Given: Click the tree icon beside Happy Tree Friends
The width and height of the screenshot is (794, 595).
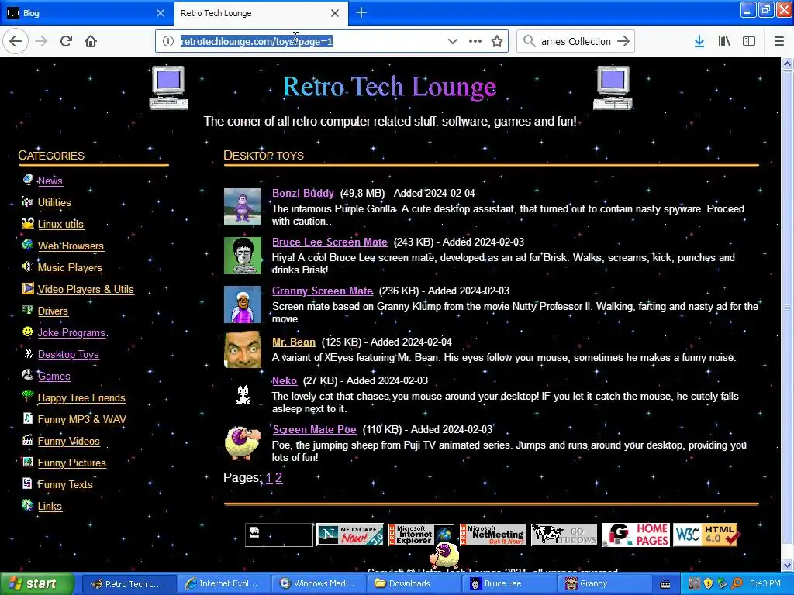Looking at the screenshot, I should pyautogui.click(x=27, y=397).
